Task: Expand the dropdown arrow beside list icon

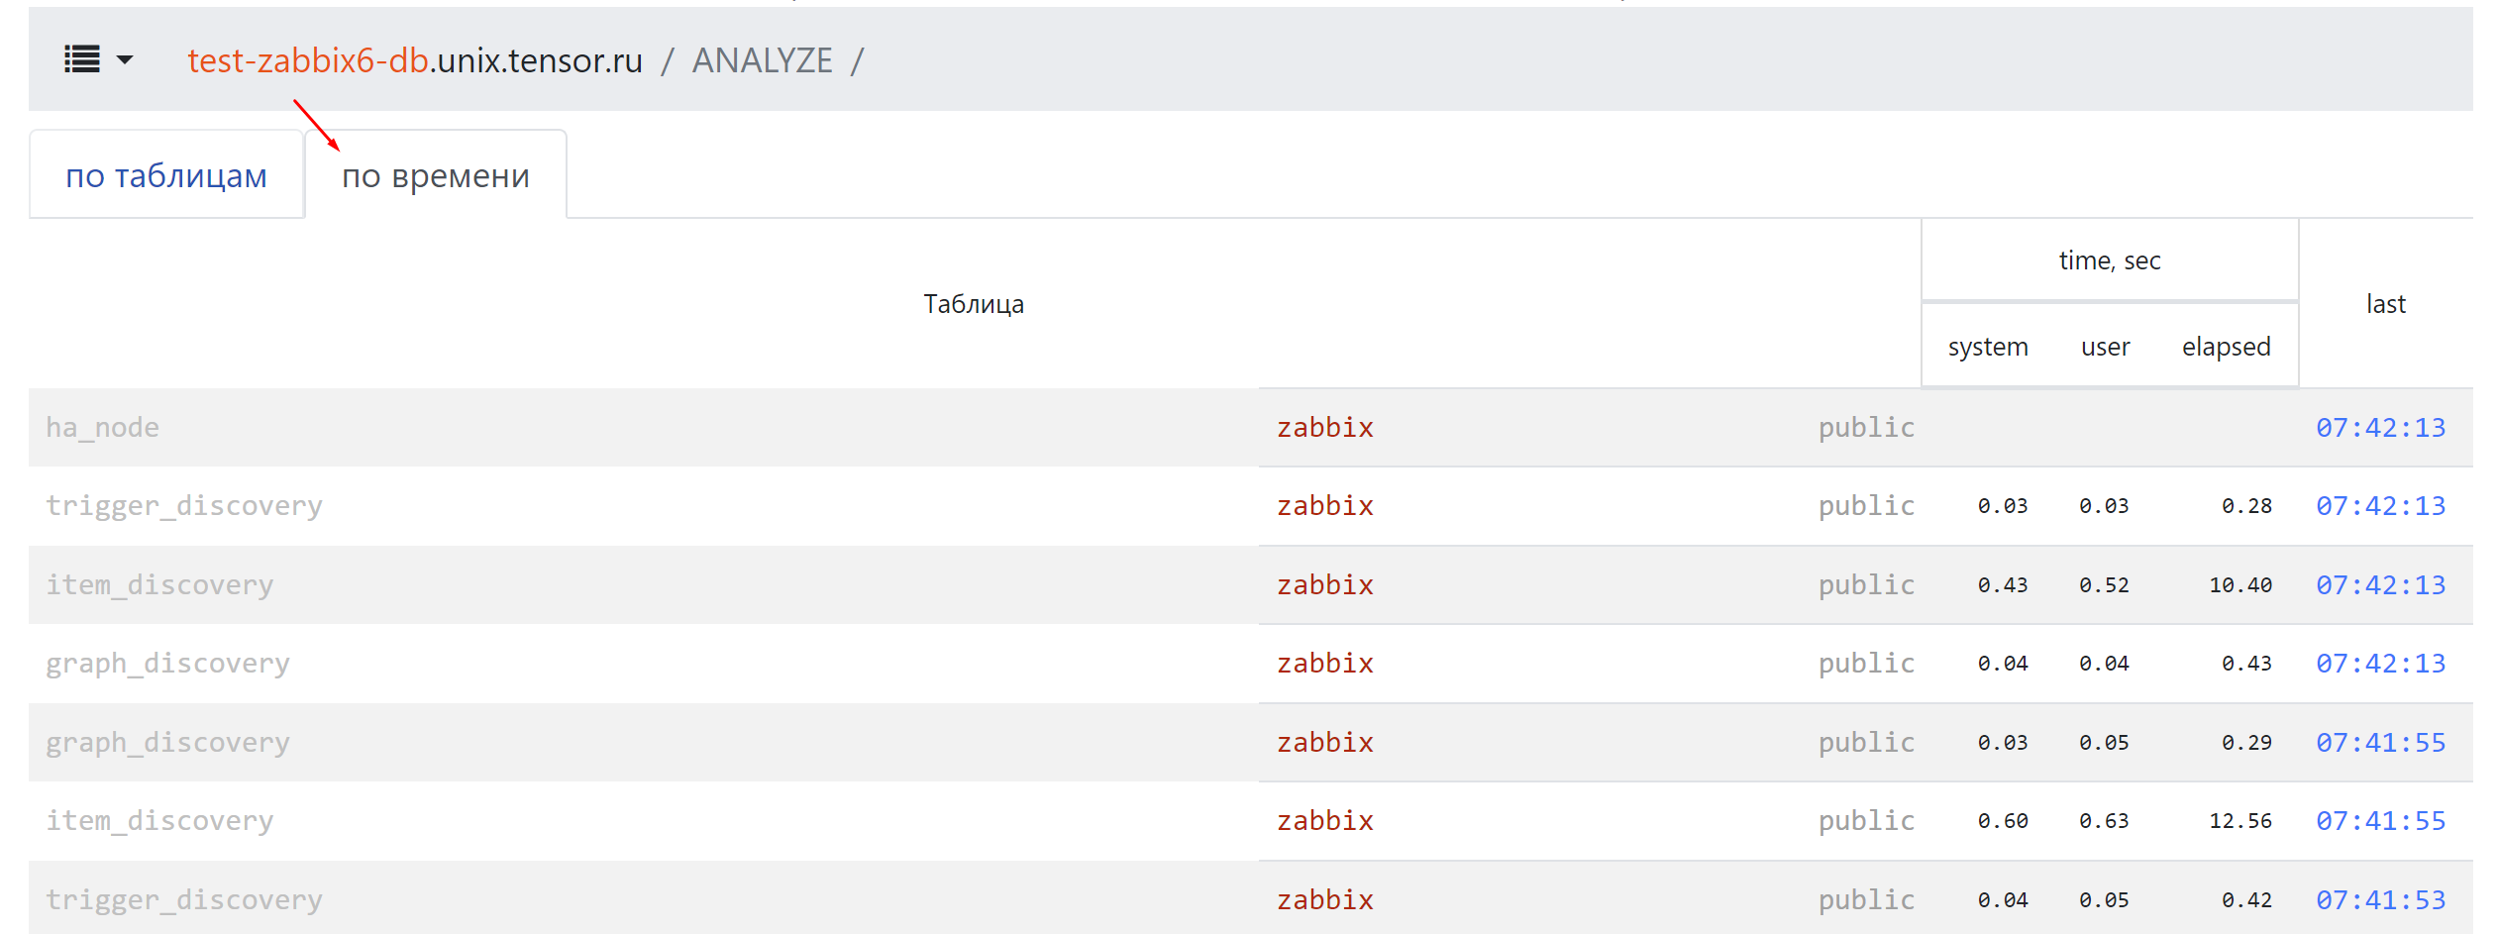Action: (125, 60)
